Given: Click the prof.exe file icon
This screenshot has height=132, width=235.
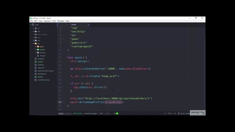Looking at the screenshot, I should (36, 77).
